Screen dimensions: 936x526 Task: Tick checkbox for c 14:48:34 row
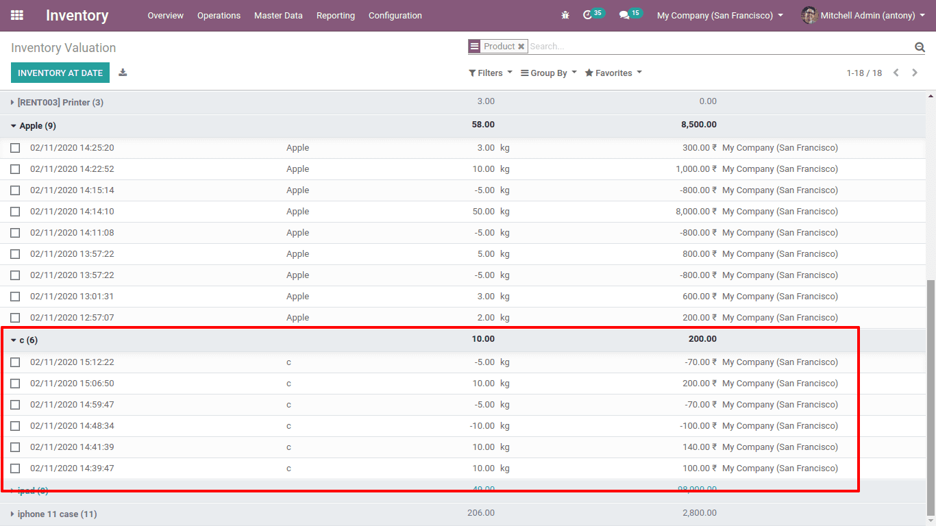[x=15, y=426]
